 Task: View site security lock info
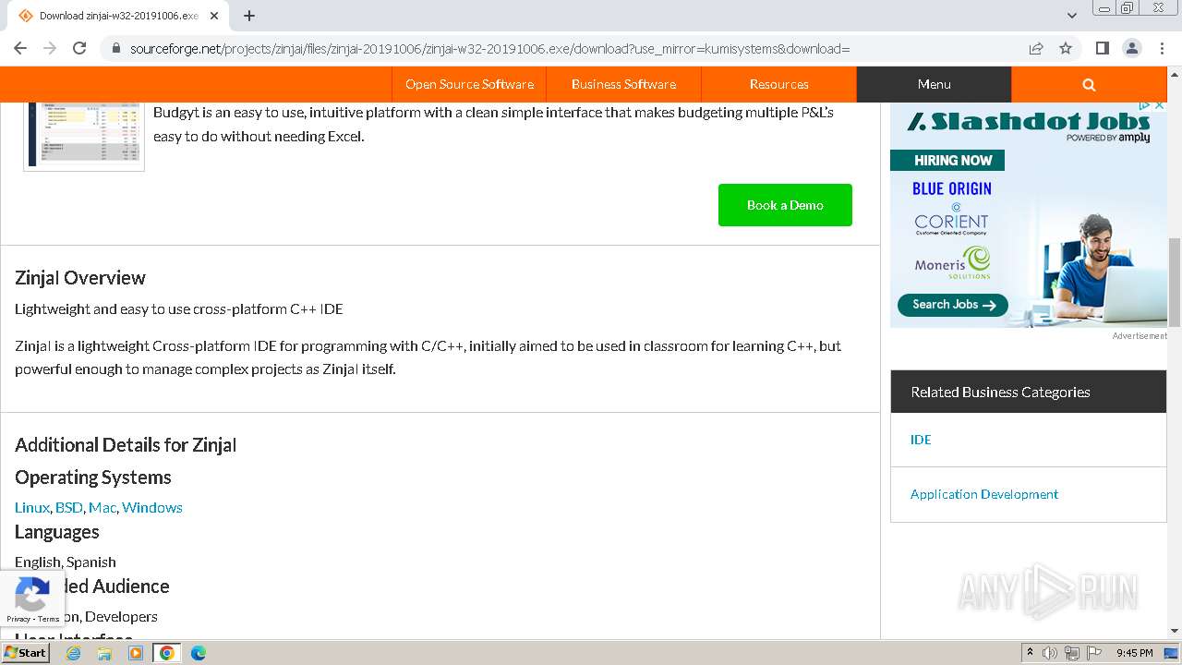115,48
